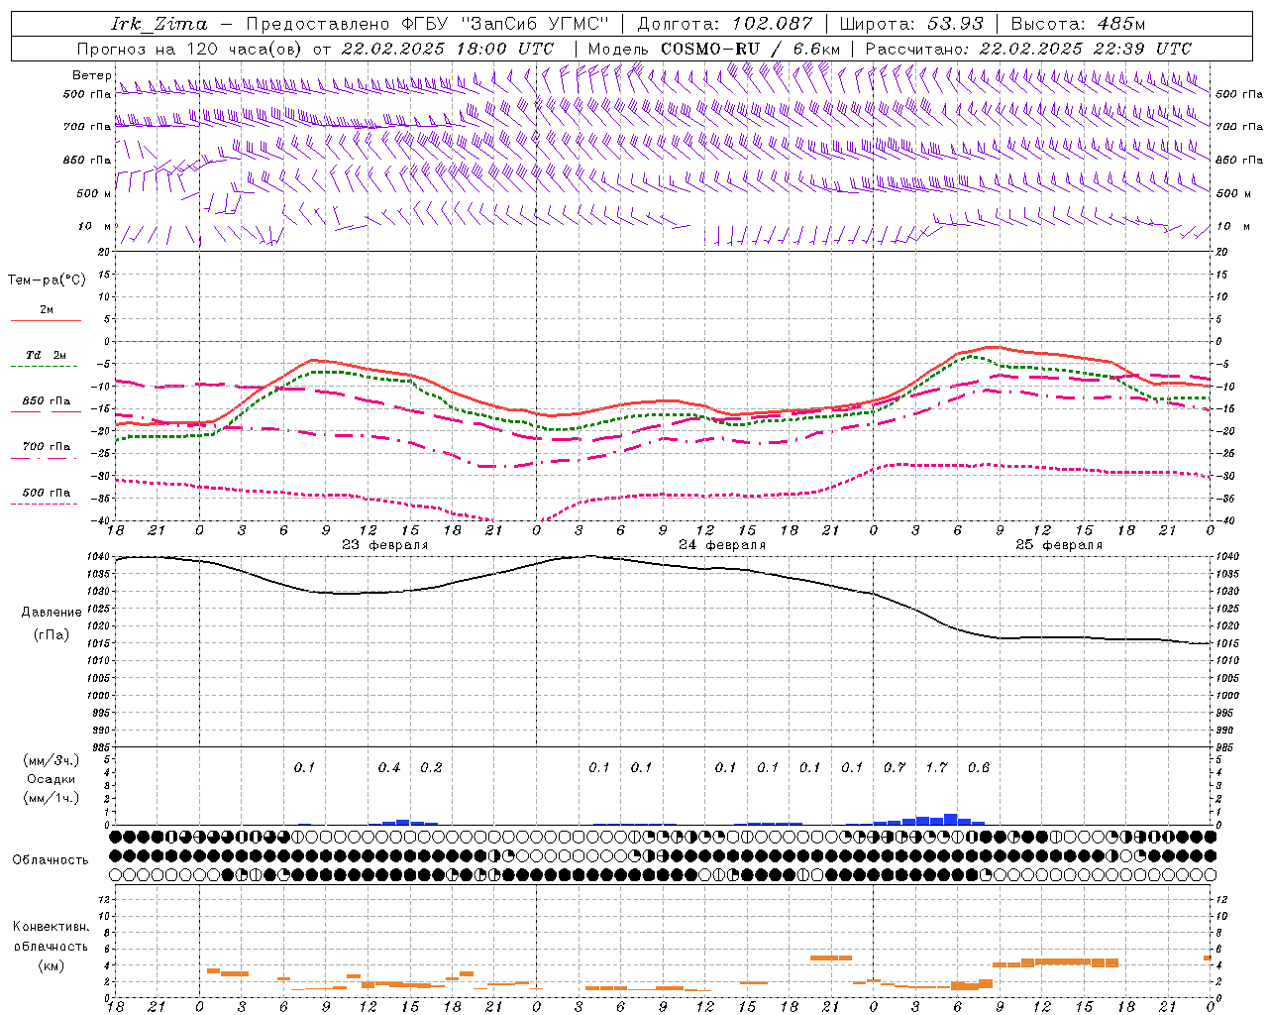Click the '24 февраля' date label
The width and height of the screenshot is (1268, 1015).
pos(722,545)
